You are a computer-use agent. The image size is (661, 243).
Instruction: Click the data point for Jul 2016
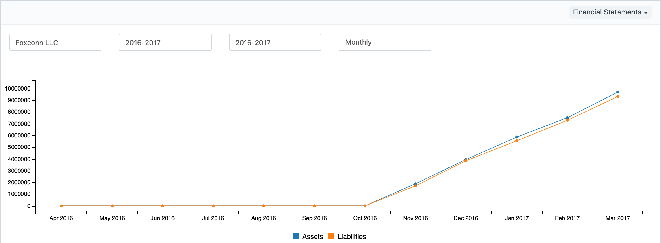click(x=213, y=206)
